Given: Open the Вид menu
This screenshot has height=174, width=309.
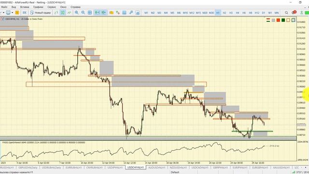Looking at the screenshot, I should 14,7.
